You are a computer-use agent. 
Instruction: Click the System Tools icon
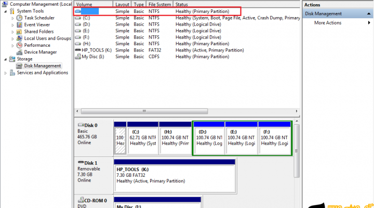tap(12, 11)
